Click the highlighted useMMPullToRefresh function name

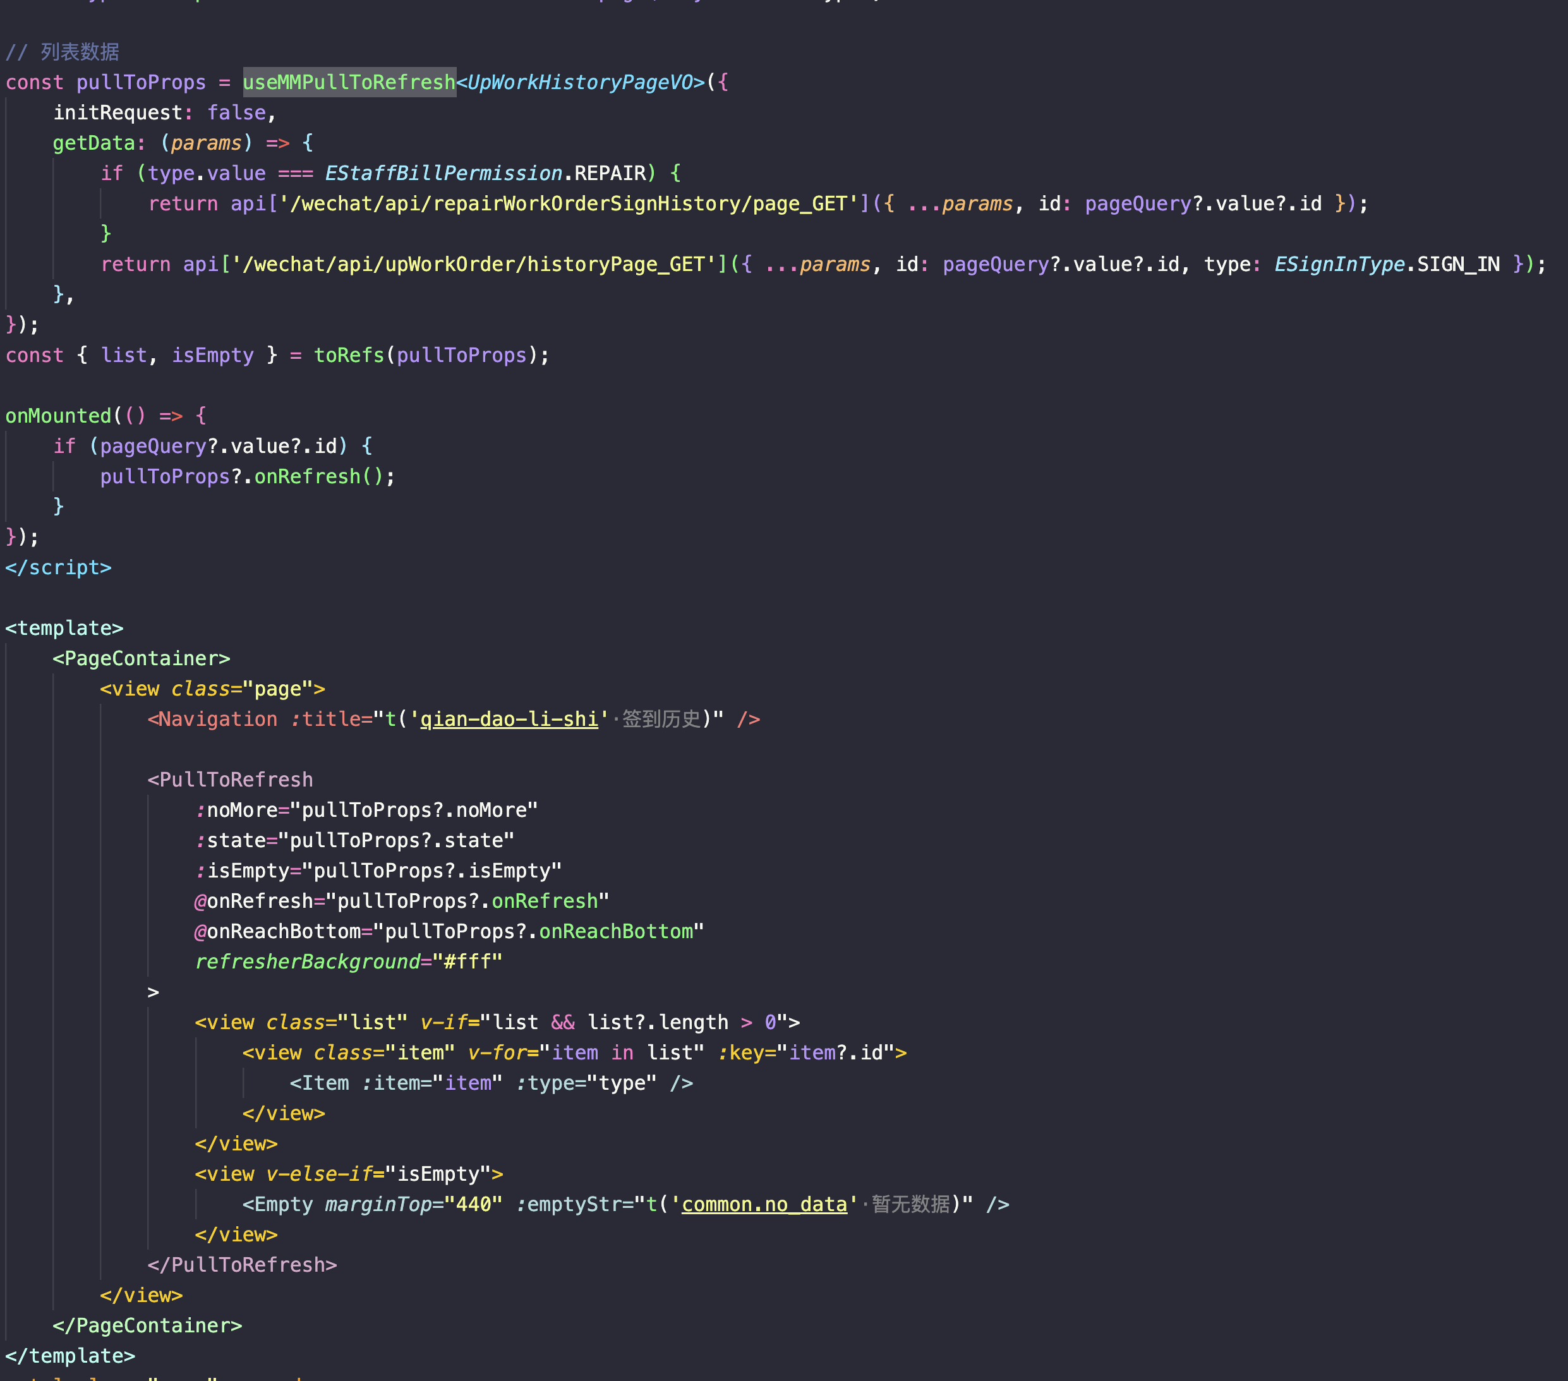tap(349, 82)
